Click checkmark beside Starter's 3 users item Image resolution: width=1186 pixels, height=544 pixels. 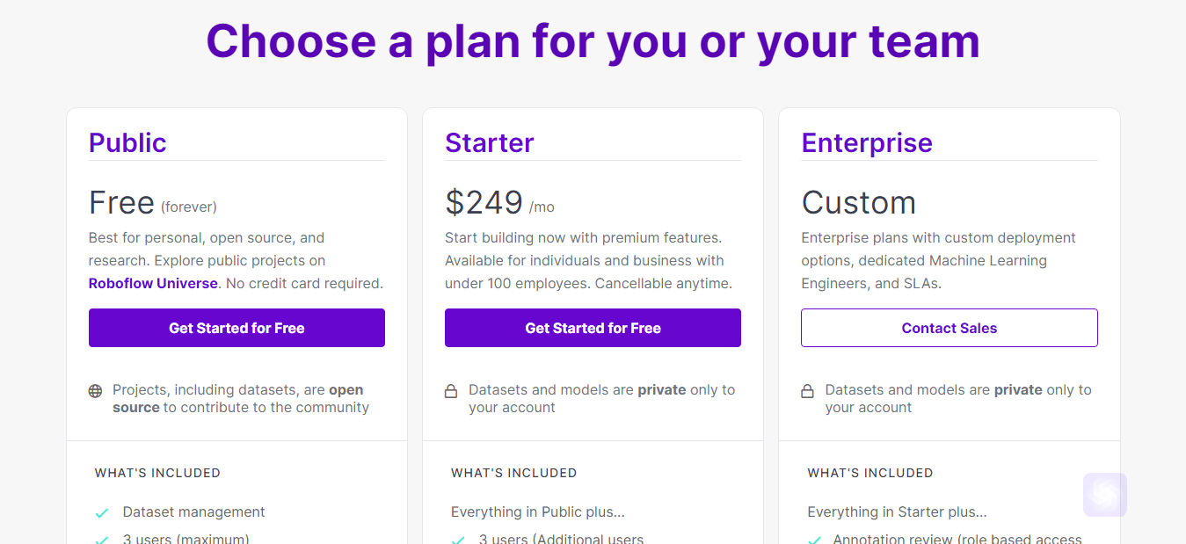(458, 539)
